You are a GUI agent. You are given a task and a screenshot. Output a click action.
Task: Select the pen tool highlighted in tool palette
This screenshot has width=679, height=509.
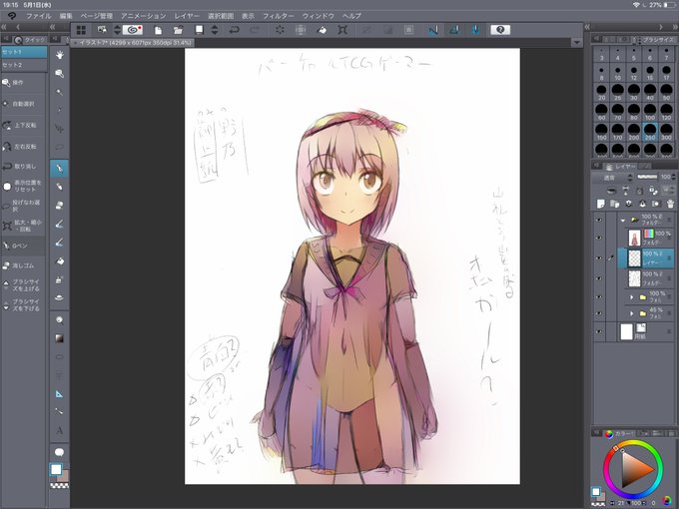[59, 169]
